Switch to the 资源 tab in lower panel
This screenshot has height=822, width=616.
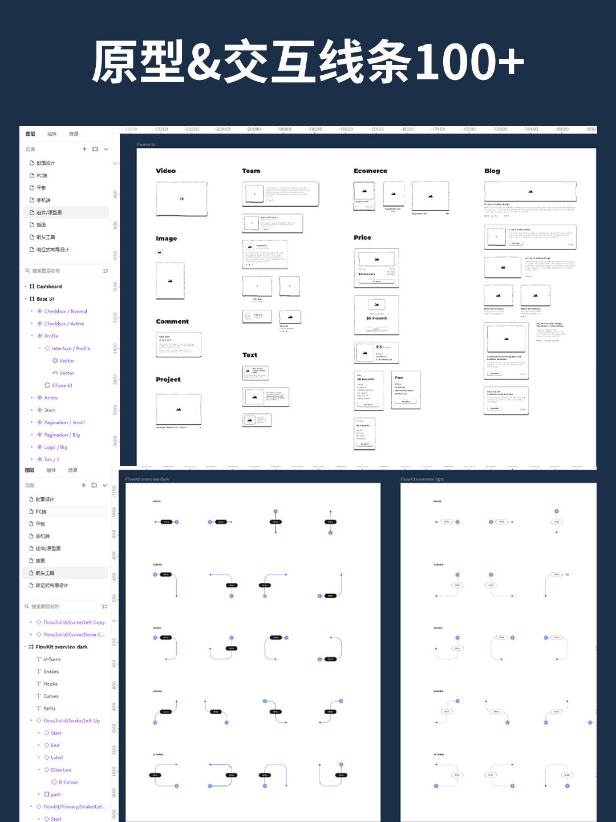72,470
